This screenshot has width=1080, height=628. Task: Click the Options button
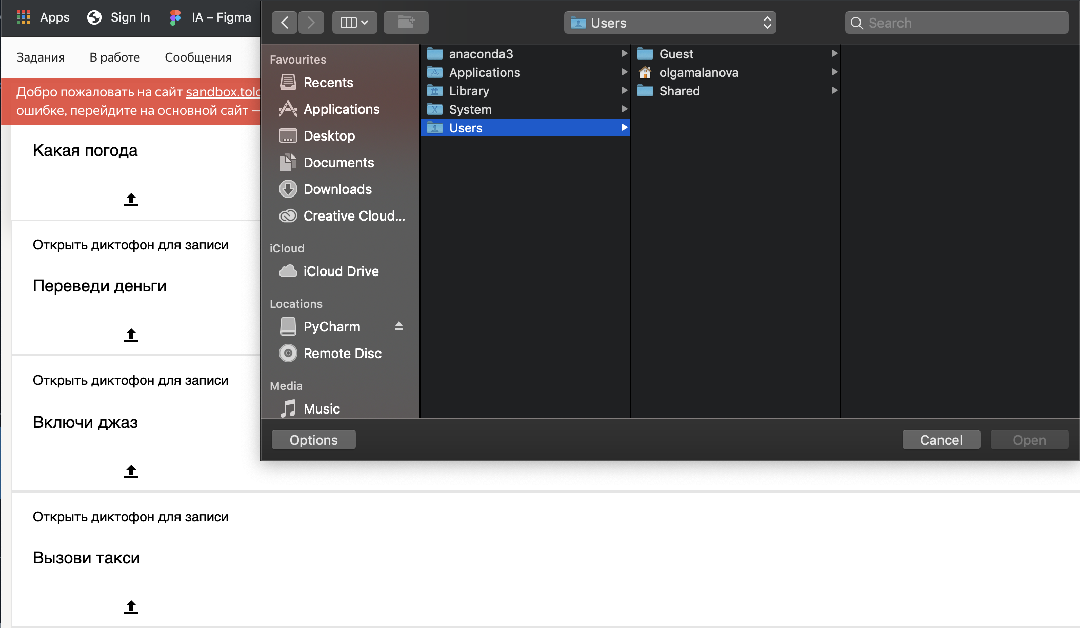pos(313,440)
